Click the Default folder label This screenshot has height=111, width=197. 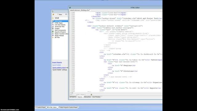(57, 18)
